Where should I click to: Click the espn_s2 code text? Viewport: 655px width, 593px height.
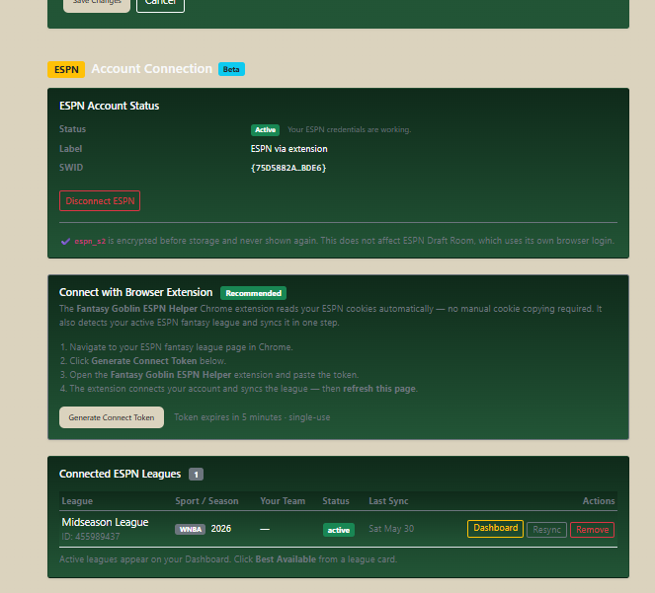(90, 241)
